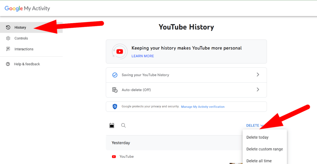Open Auto-delete (Off) settings
The image size is (317, 164).
pyautogui.click(x=186, y=90)
